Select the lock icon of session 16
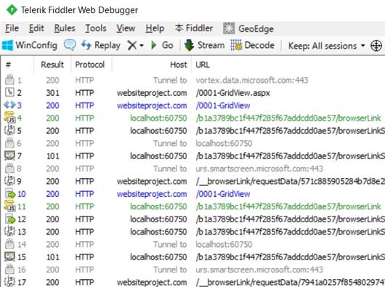This screenshot has height=287, width=385. (9, 269)
